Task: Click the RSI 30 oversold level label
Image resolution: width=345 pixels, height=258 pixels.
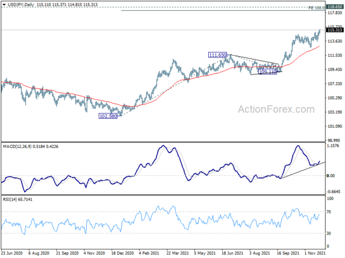Action: tap(329, 233)
